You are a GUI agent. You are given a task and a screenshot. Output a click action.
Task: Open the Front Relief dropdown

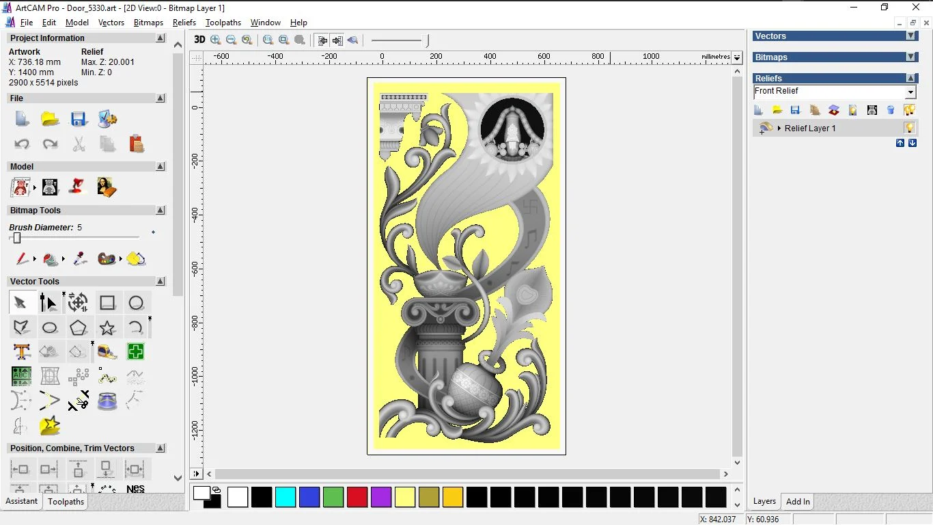(910, 92)
